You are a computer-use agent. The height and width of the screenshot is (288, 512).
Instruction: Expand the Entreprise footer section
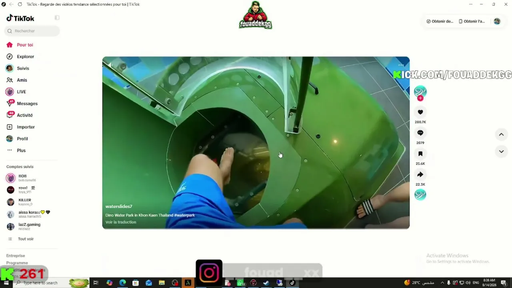click(x=16, y=256)
